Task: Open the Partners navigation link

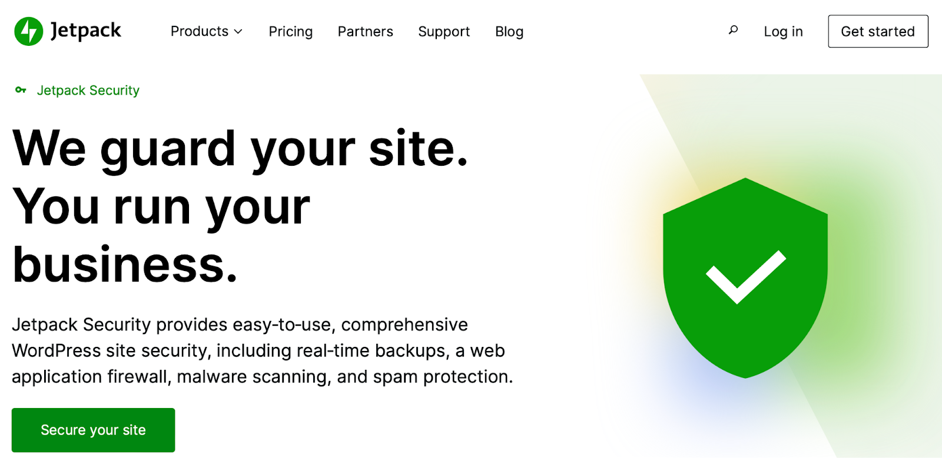Action: [365, 31]
